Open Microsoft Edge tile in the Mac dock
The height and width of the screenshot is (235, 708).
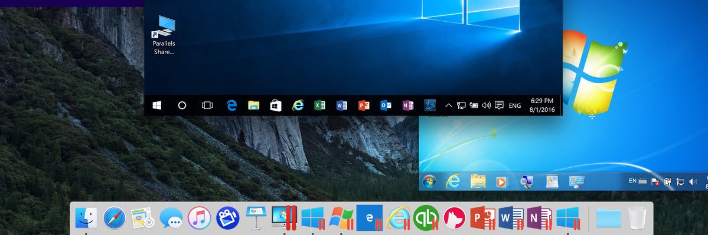[x=370, y=219]
